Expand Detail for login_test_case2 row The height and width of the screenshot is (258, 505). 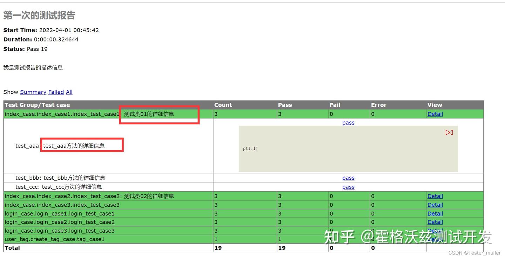coord(435,222)
